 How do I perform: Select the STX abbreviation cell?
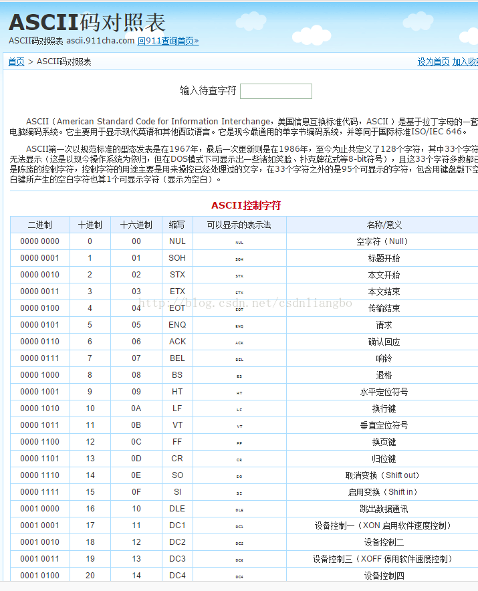point(177,275)
